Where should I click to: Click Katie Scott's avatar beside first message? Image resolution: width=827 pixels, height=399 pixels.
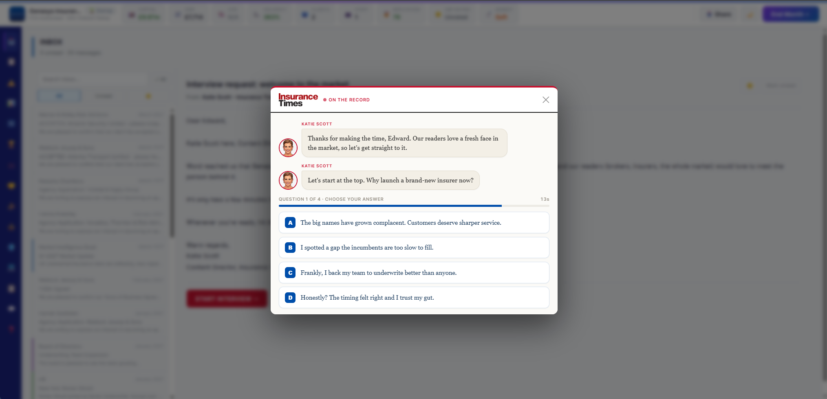(288, 147)
